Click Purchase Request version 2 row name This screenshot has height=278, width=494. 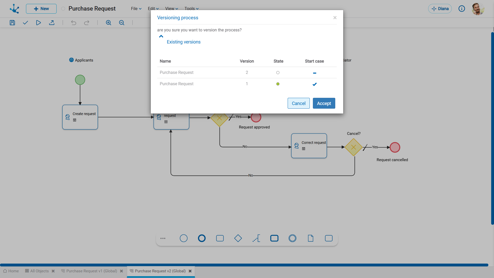click(x=177, y=73)
